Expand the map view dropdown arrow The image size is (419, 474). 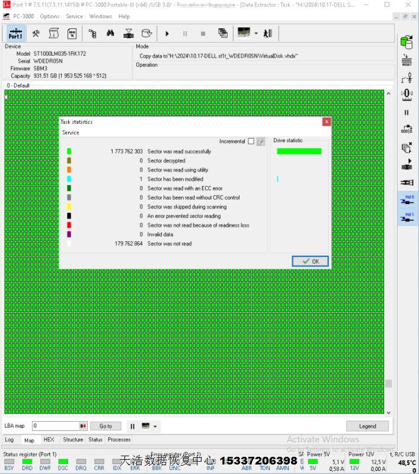click(x=155, y=426)
